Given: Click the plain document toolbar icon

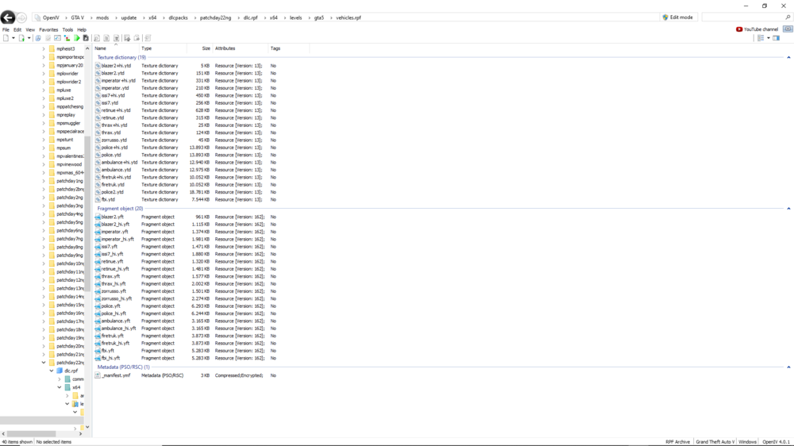Looking at the screenshot, I should point(106,38).
